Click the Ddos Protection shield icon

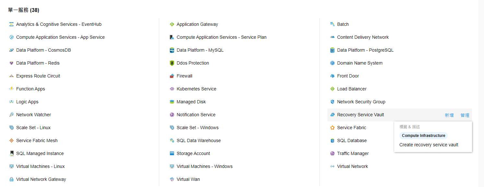(172, 63)
